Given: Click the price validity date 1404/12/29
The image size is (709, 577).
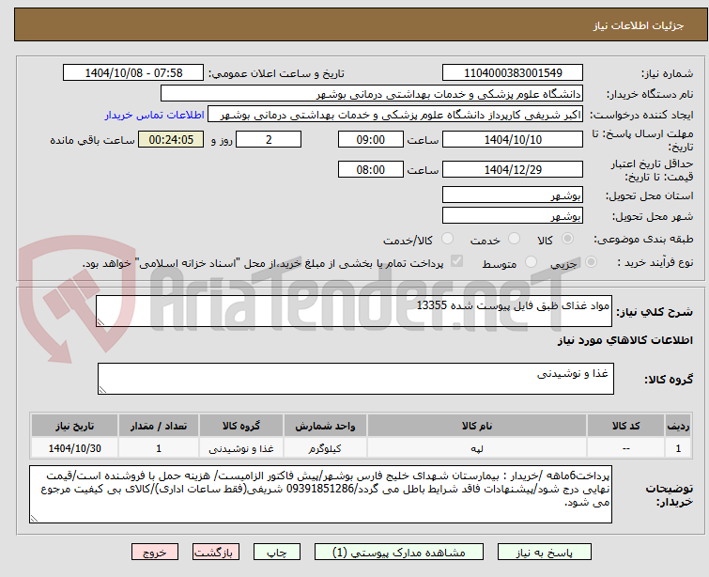Looking at the screenshot, I should [x=513, y=169].
